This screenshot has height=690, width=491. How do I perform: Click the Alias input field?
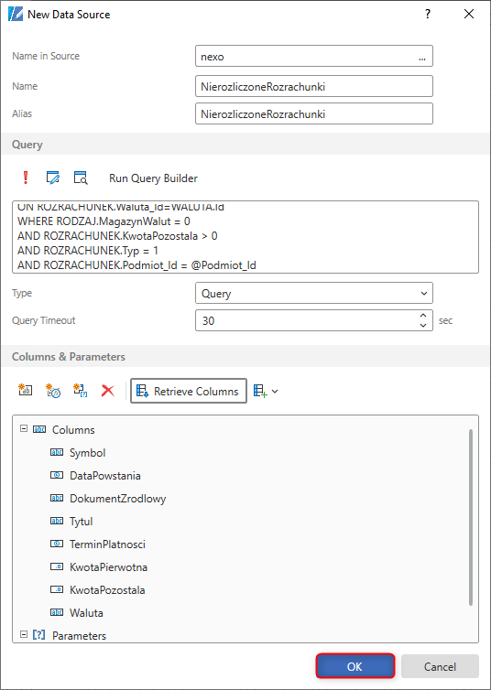pos(314,113)
